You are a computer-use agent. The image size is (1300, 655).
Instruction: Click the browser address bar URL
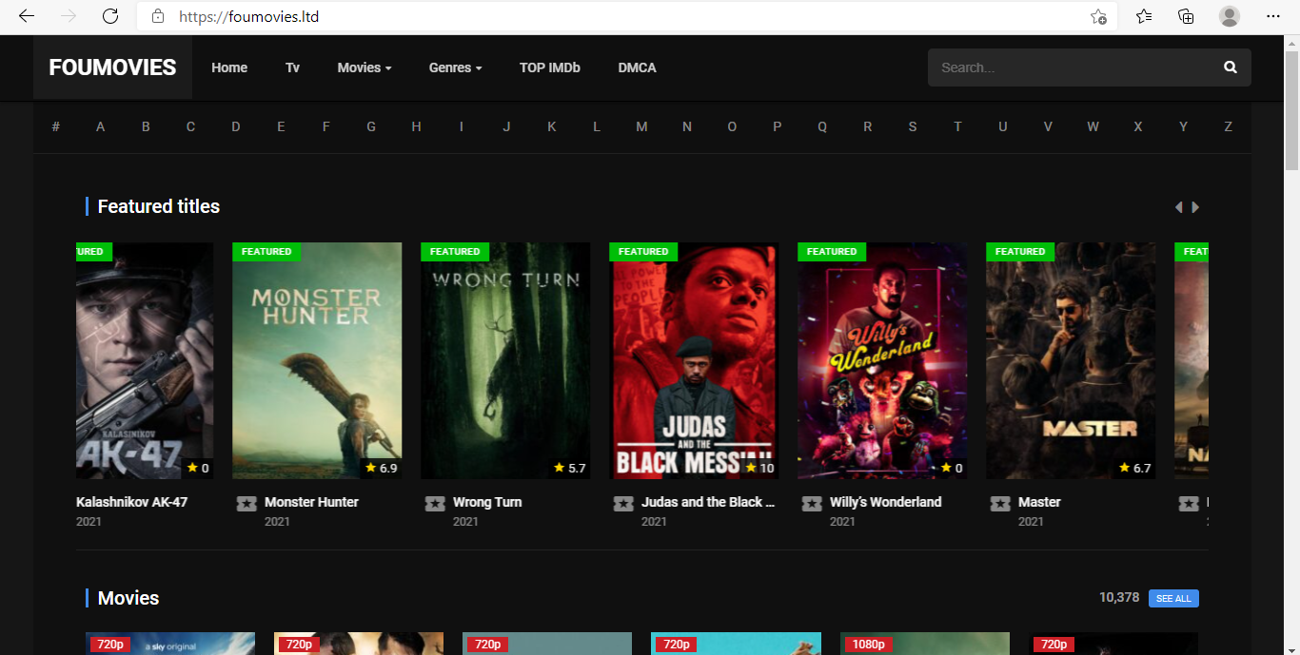point(248,16)
